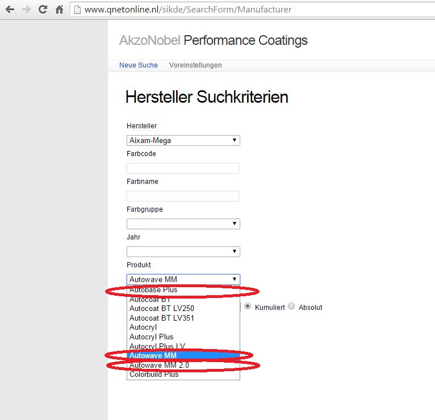The width and height of the screenshot is (435, 420).
Task: Select the Colorbuild Plus option
Action: (x=183, y=374)
